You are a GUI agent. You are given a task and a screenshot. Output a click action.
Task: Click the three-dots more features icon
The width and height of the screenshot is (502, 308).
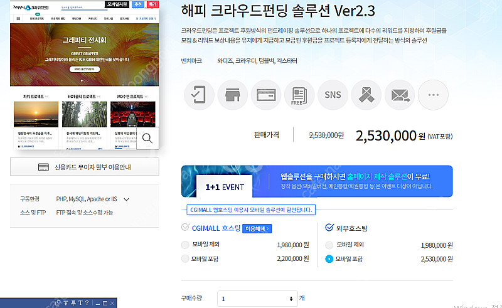point(433,95)
